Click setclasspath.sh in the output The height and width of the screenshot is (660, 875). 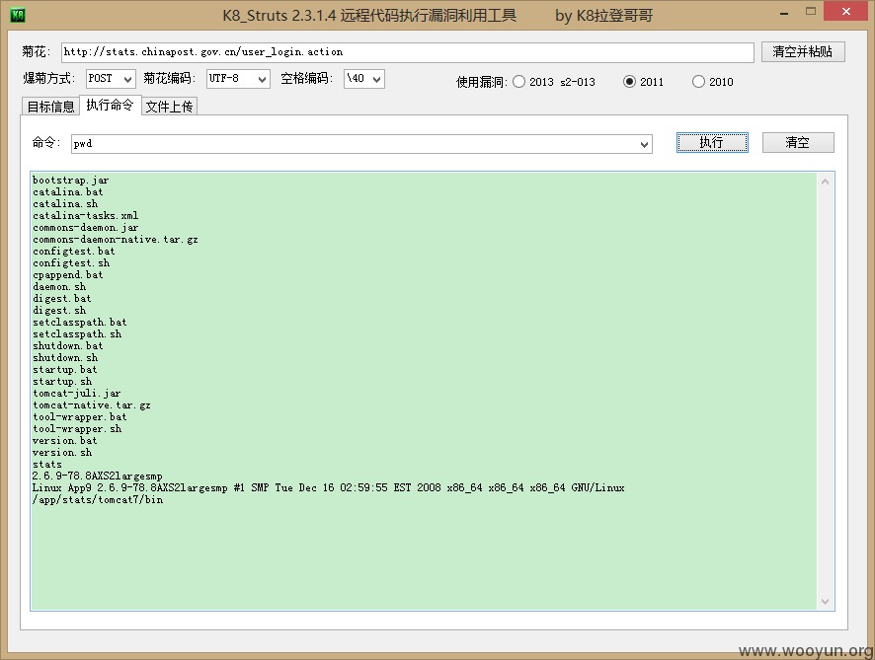click(77, 333)
